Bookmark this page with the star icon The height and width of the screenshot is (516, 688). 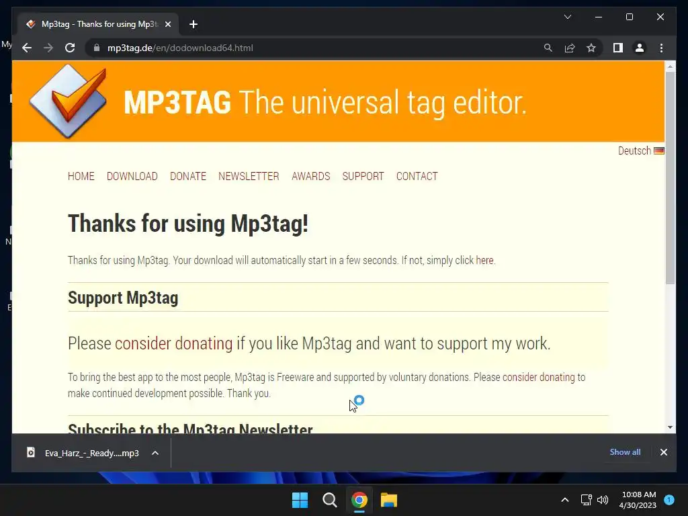[591, 48]
